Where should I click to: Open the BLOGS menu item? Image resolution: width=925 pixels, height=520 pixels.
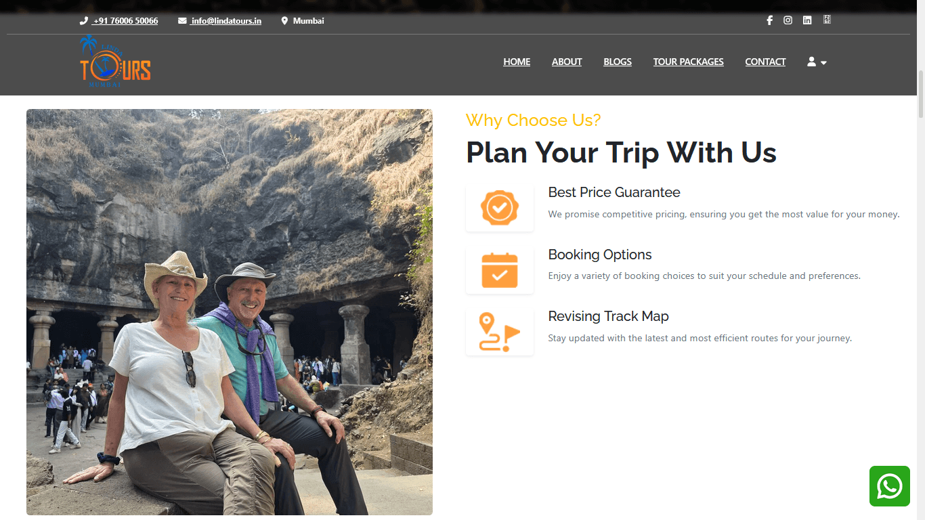click(x=618, y=62)
